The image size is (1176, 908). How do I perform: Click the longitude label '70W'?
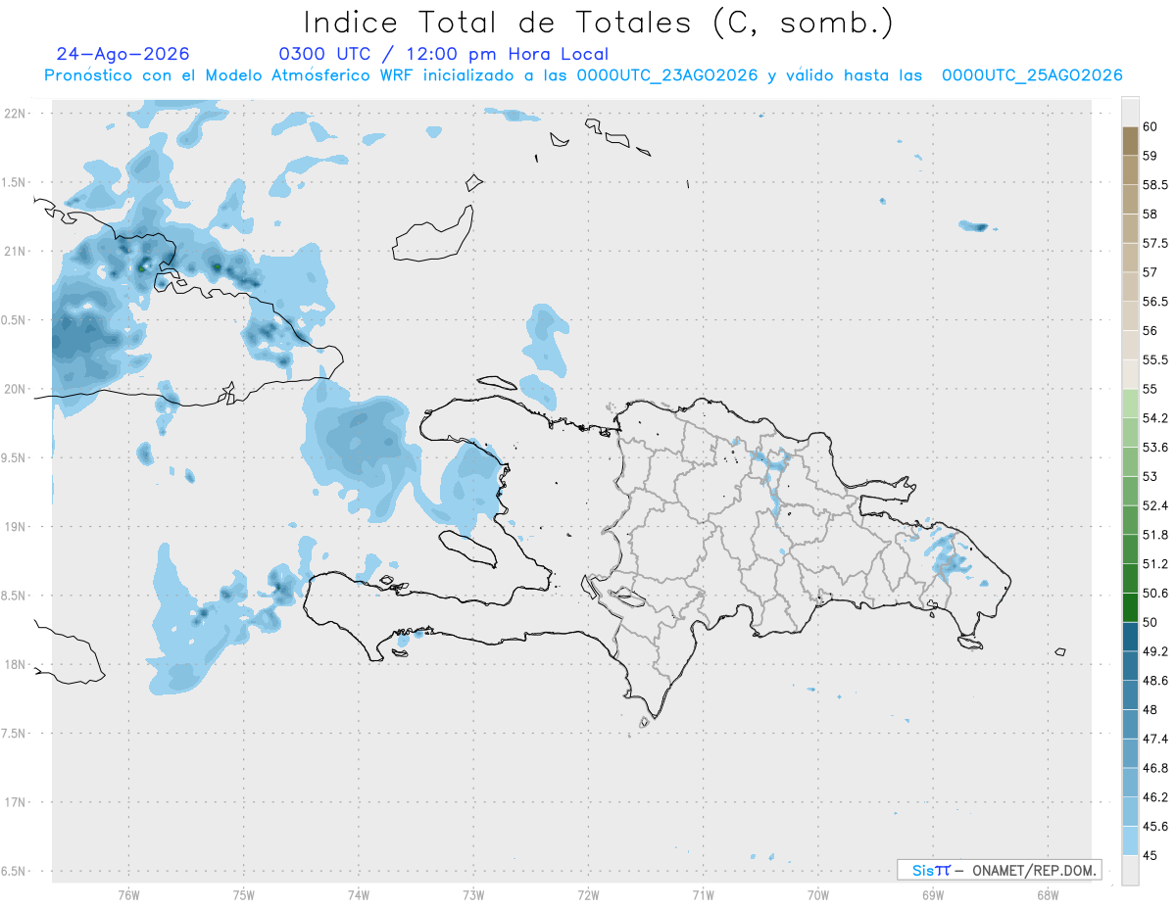[818, 894]
